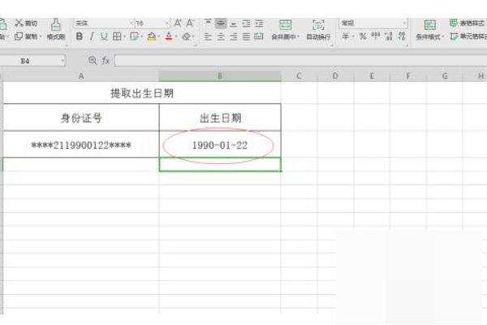This screenshot has width=487, height=325.
Task: Toggle Italic formatting
Action: tap(92, 37)
